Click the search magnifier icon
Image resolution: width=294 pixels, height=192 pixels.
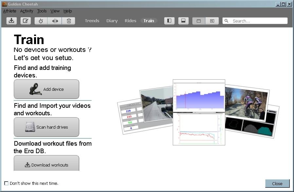click(x=226, y=21)
